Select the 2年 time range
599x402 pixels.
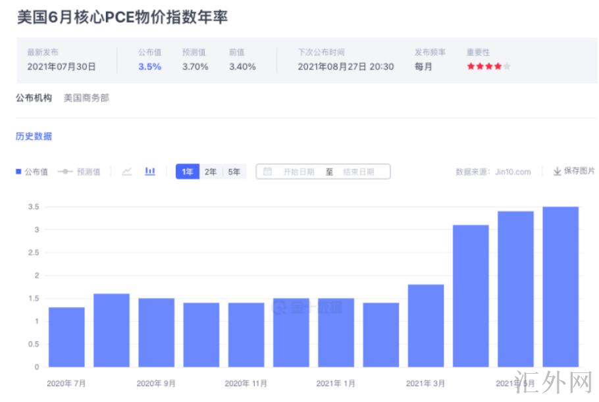click(211, 172)
